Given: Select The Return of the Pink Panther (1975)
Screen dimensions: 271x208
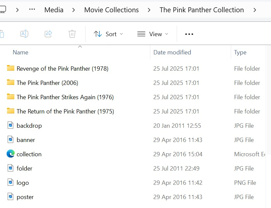Looking at the screenshot, I should point(65,111).
